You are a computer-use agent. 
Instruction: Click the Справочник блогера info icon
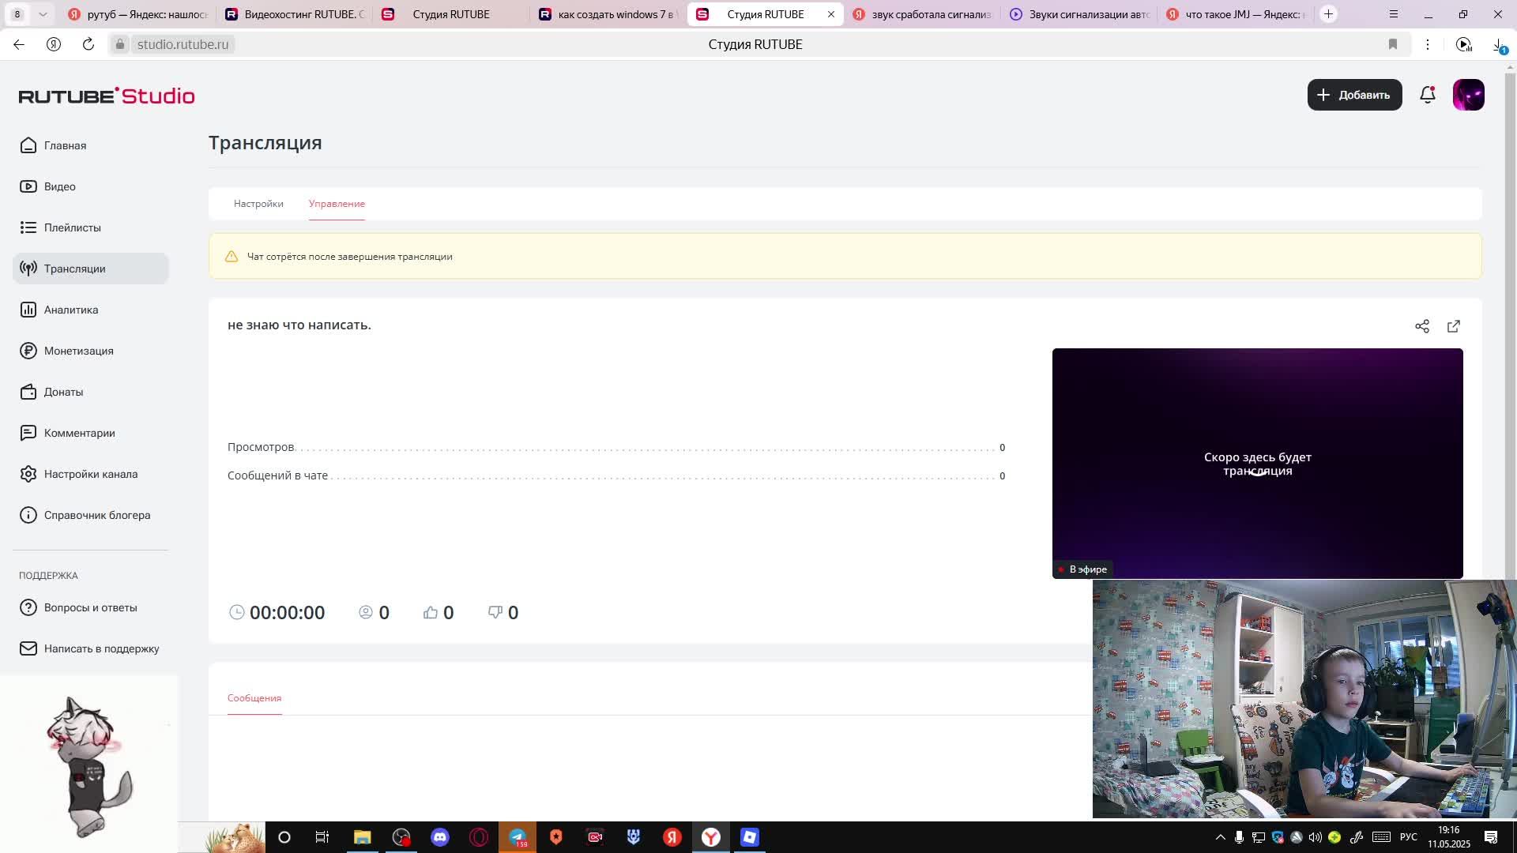(28, 515)
